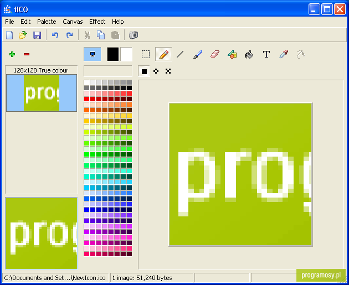Choose the X-shaped pencil tip
Viewport: 349px width, 285px height.
point(168,71)
